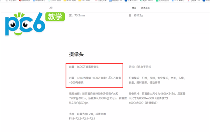Screen dimensions: 210x133
Task: Click the 拍摄模式 spec text
Action: pyautogui.click(x=157, y=80)
